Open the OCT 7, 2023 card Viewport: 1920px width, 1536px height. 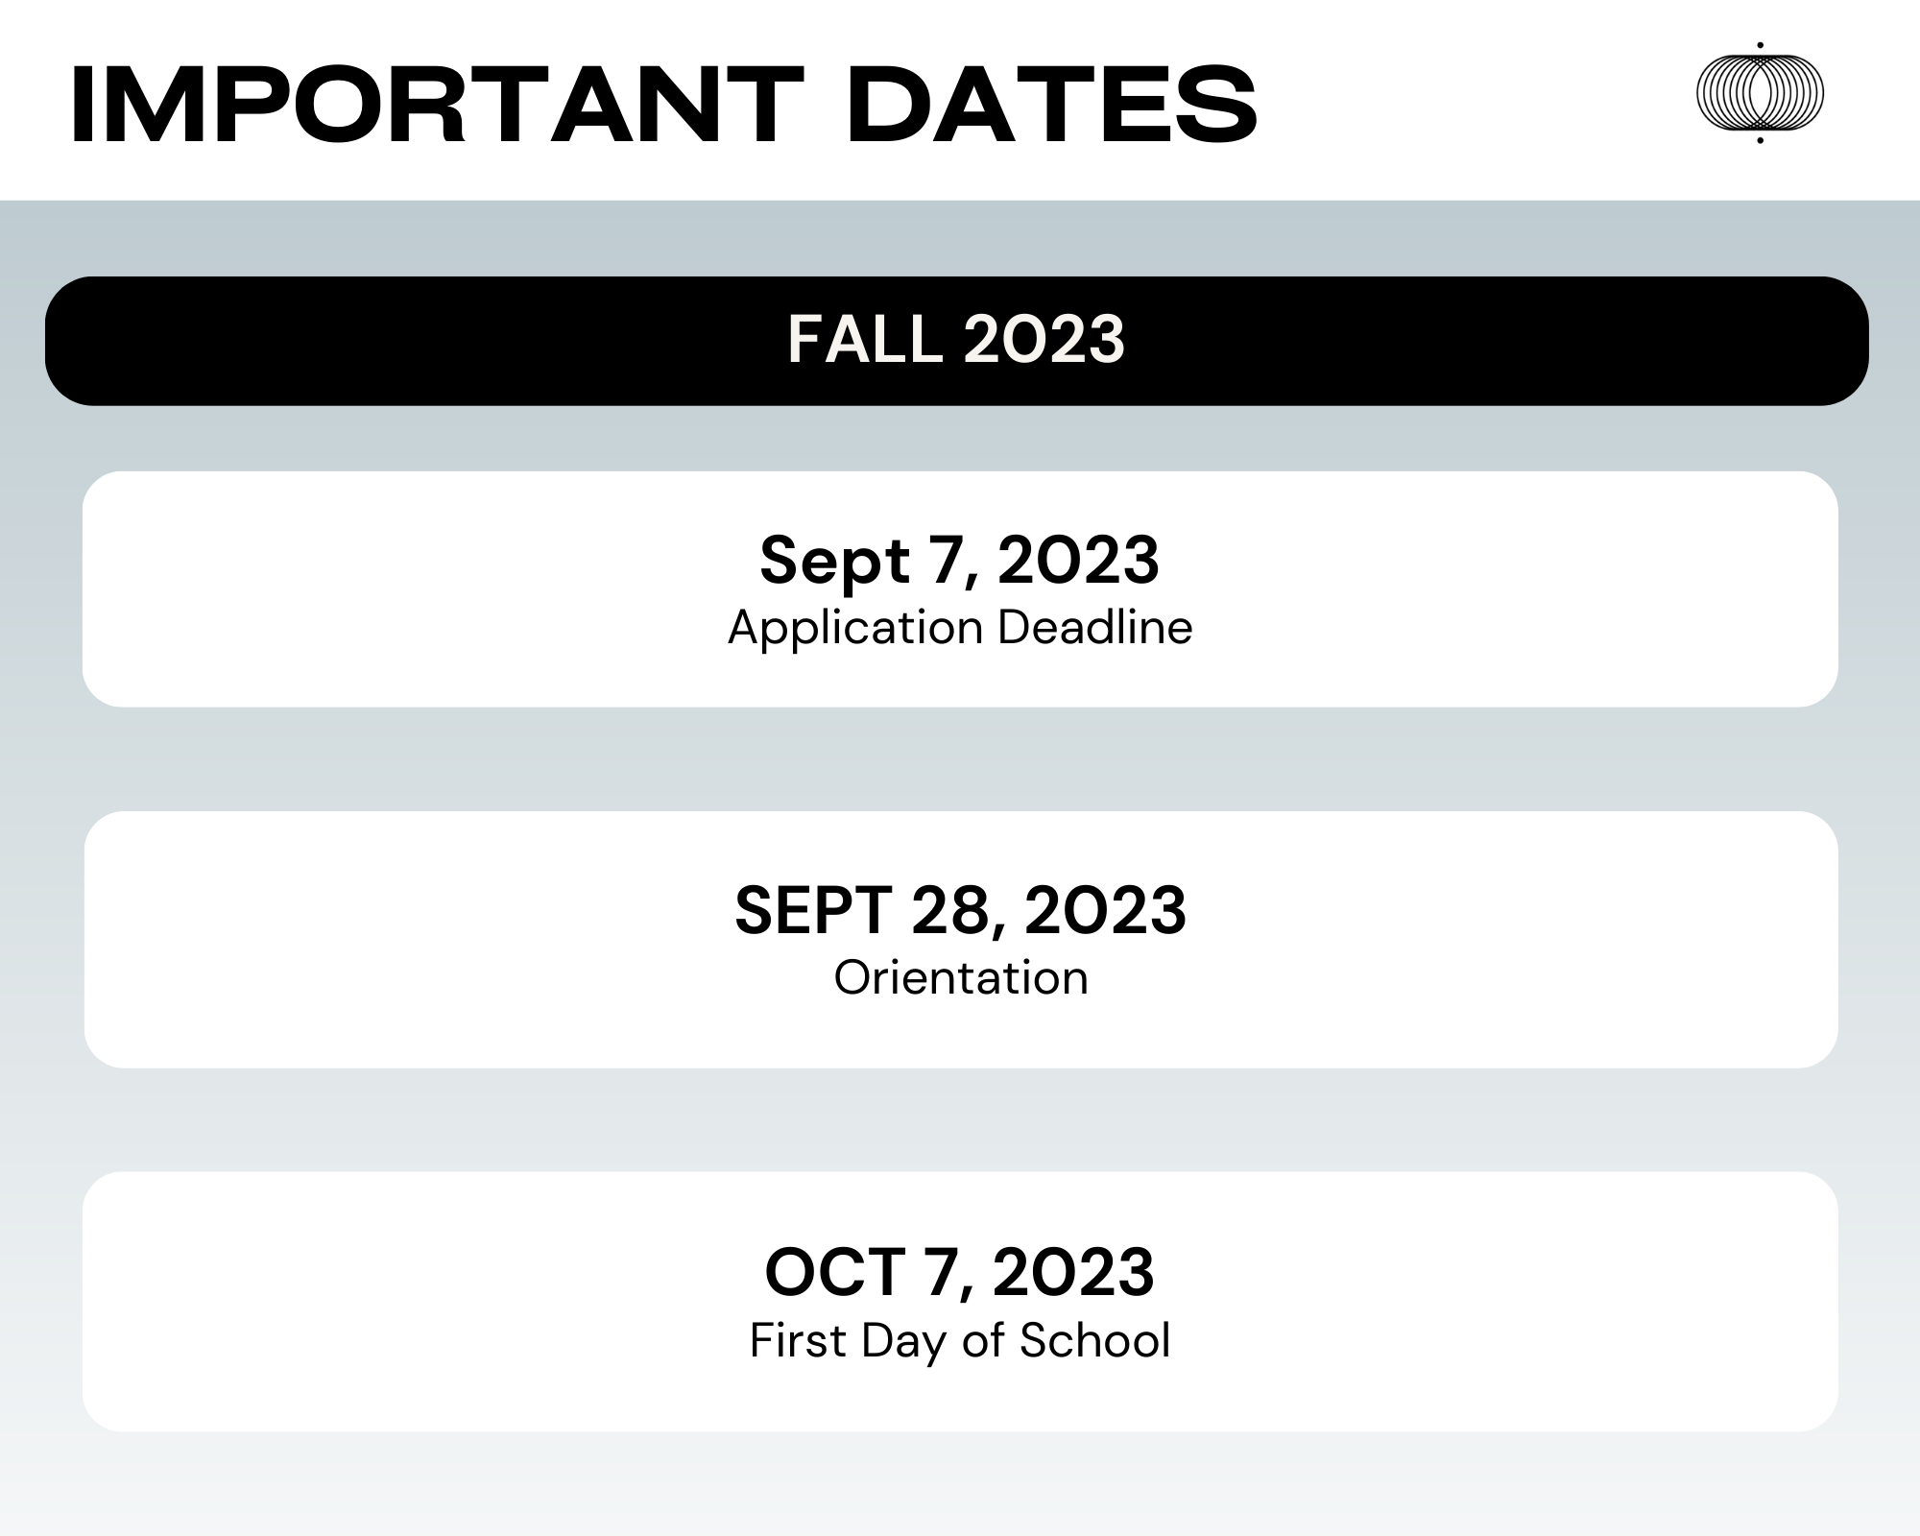pyautogui.click(x=960, y=1302)
